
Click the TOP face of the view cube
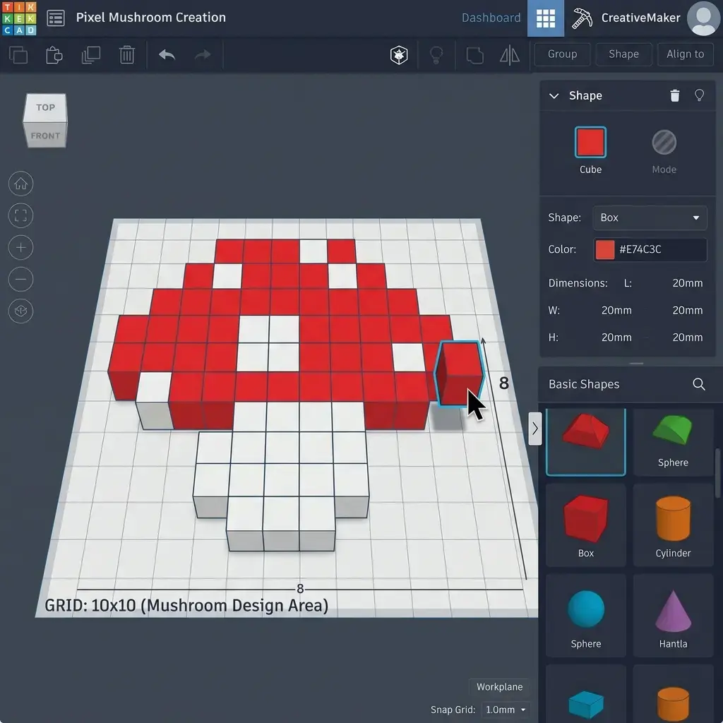[45, 107]
